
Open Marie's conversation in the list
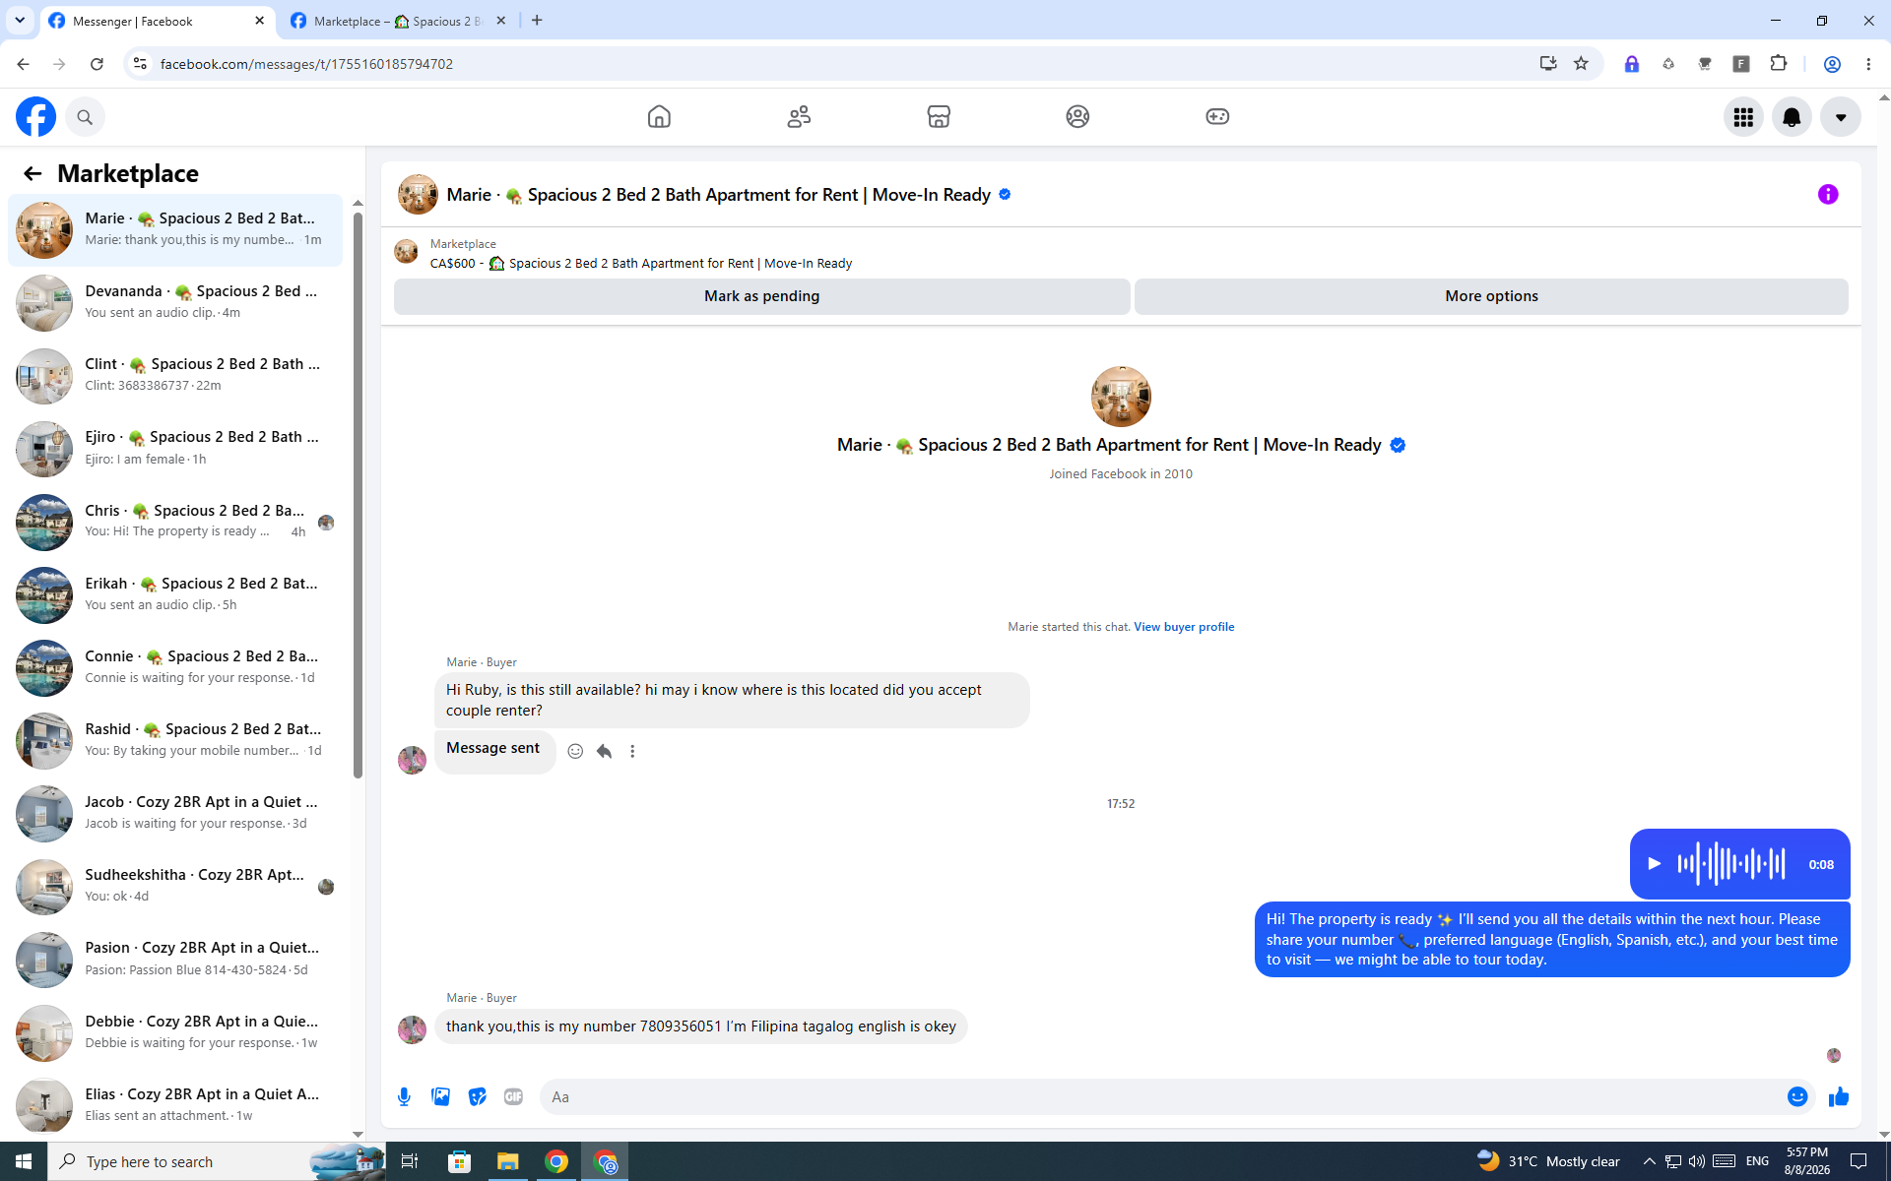coord(175,230)
